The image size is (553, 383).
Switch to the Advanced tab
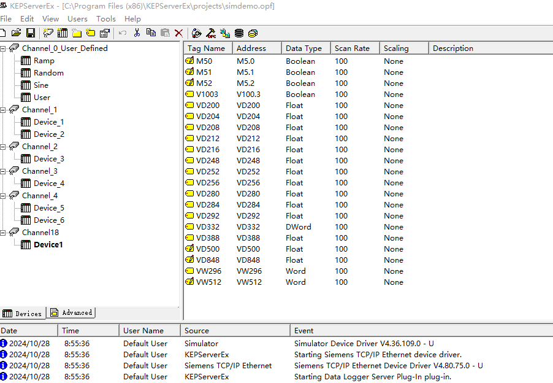pyautogui.click(x=72, y=313)
